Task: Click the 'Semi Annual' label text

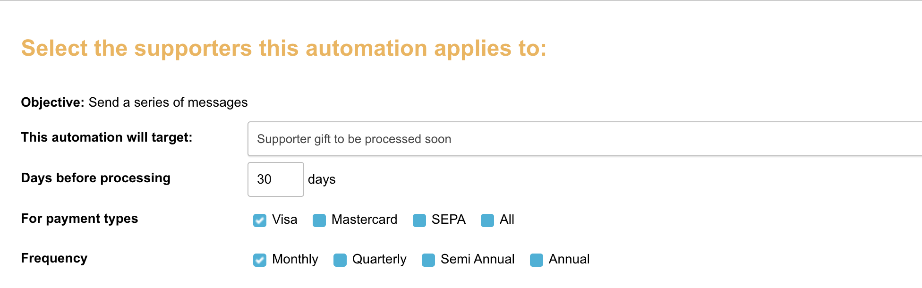Action: pyautogui.click(x=478, y=259)
